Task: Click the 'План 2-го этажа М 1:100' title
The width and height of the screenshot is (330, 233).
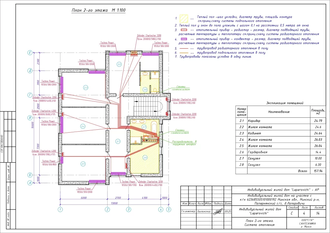Action: tap(98, 11)
